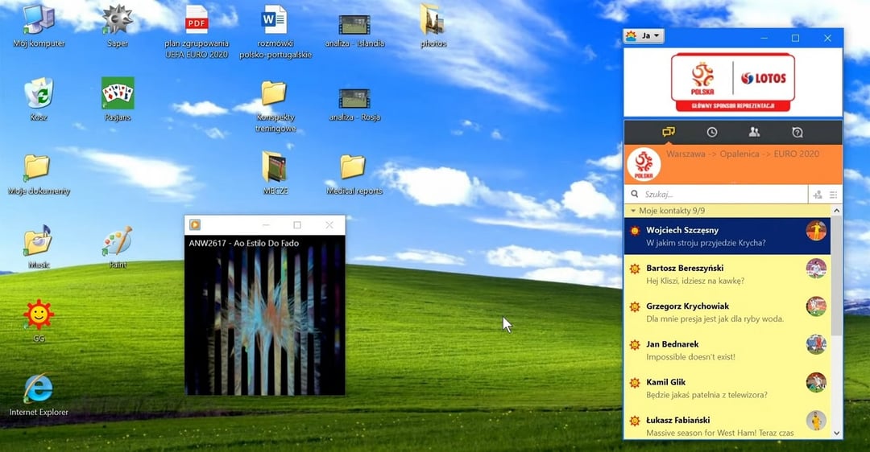Click the add contact icon
The image size is (870, 452).
[818, 195]
